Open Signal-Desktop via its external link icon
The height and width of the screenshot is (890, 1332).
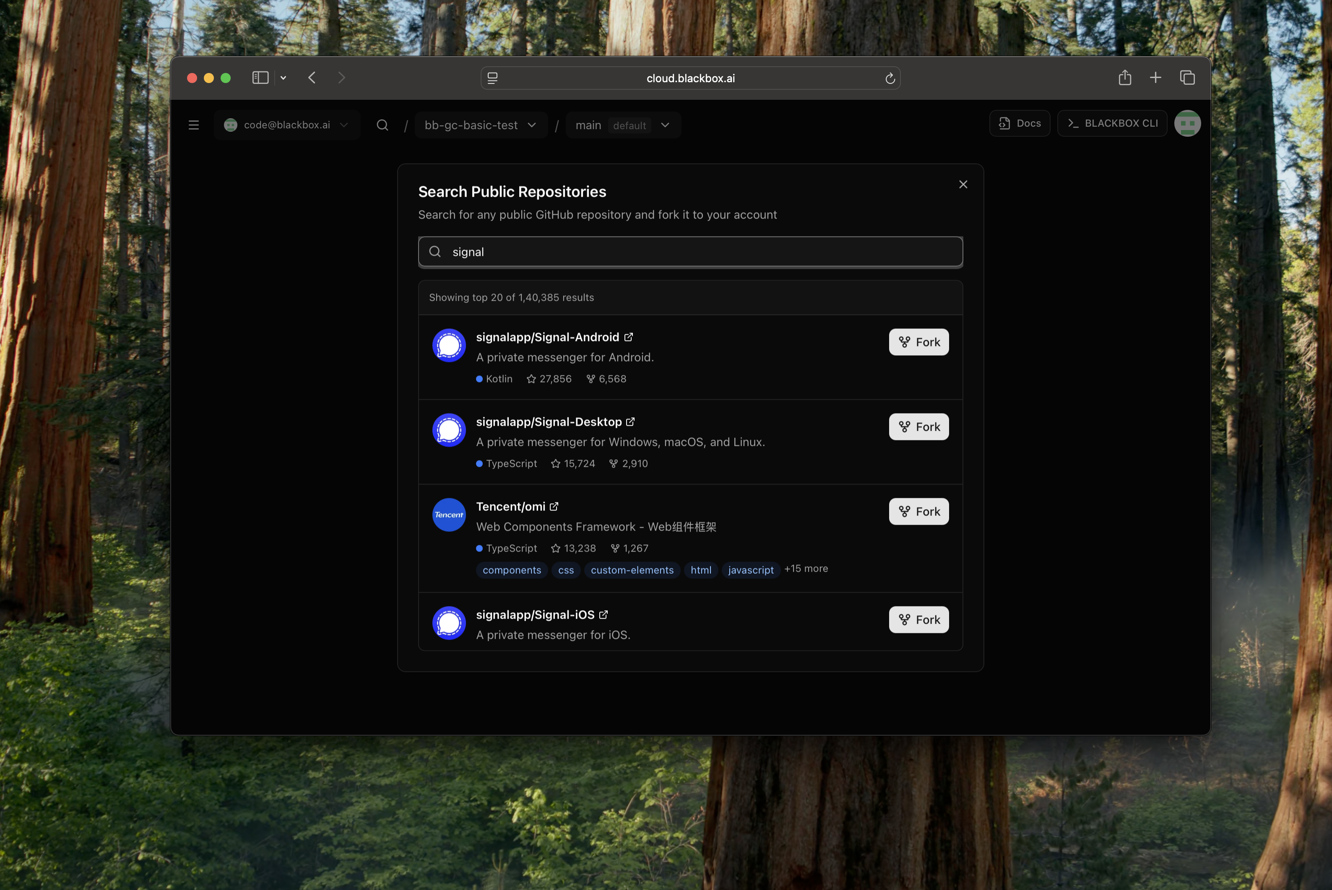click(630, 422)
